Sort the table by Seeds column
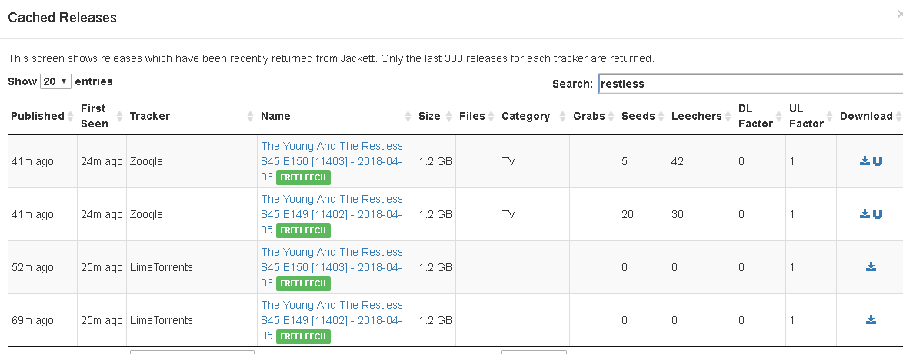This screenshot has width=903, height=354. click(638, 116)
